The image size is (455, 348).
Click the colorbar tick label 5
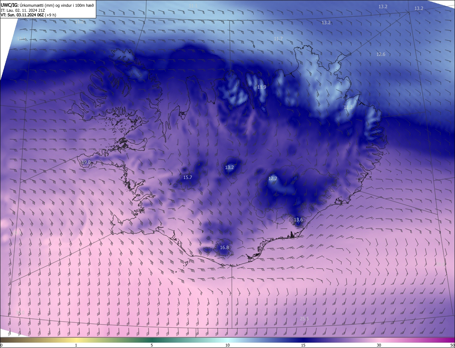[152, 345]
